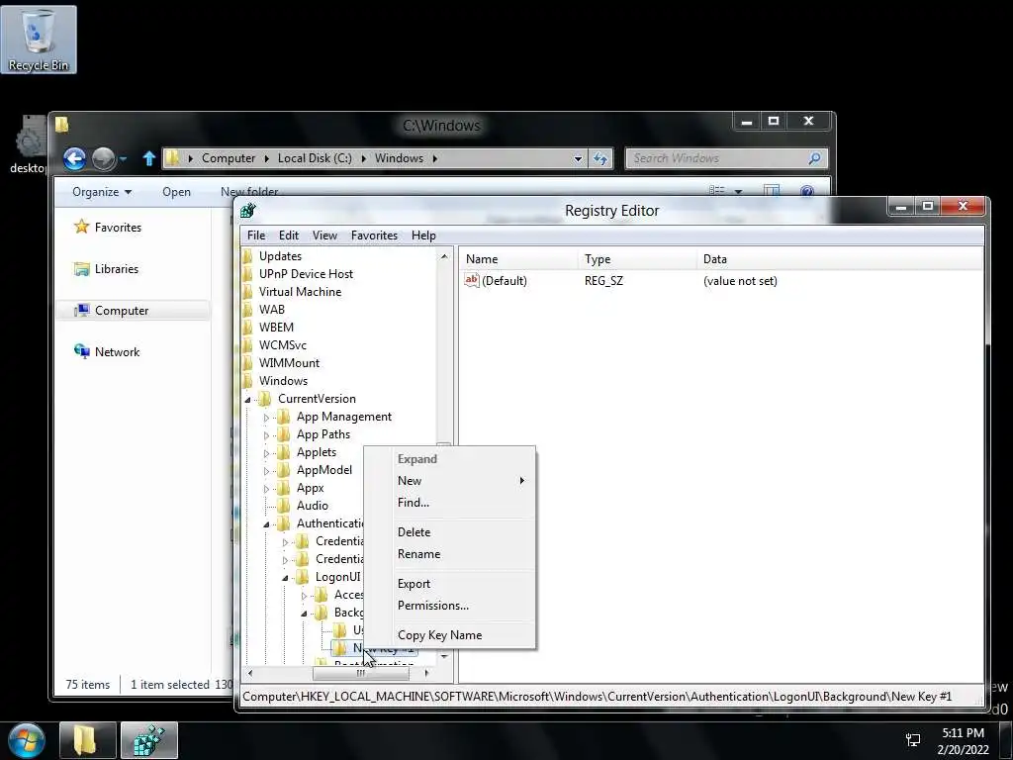Open the Recycle Bin desktop icon
The width and height of the screenshot is (1013, 760).
(39, 39)
